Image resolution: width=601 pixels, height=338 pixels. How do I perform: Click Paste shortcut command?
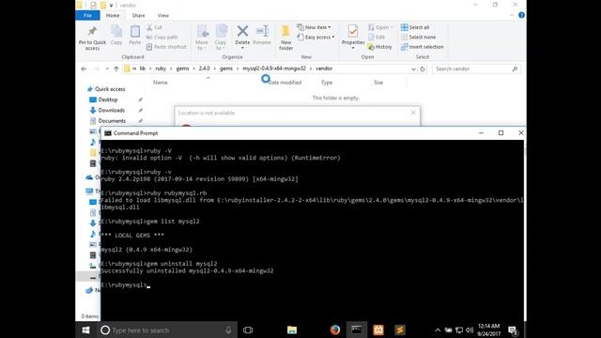click(166, 47)
